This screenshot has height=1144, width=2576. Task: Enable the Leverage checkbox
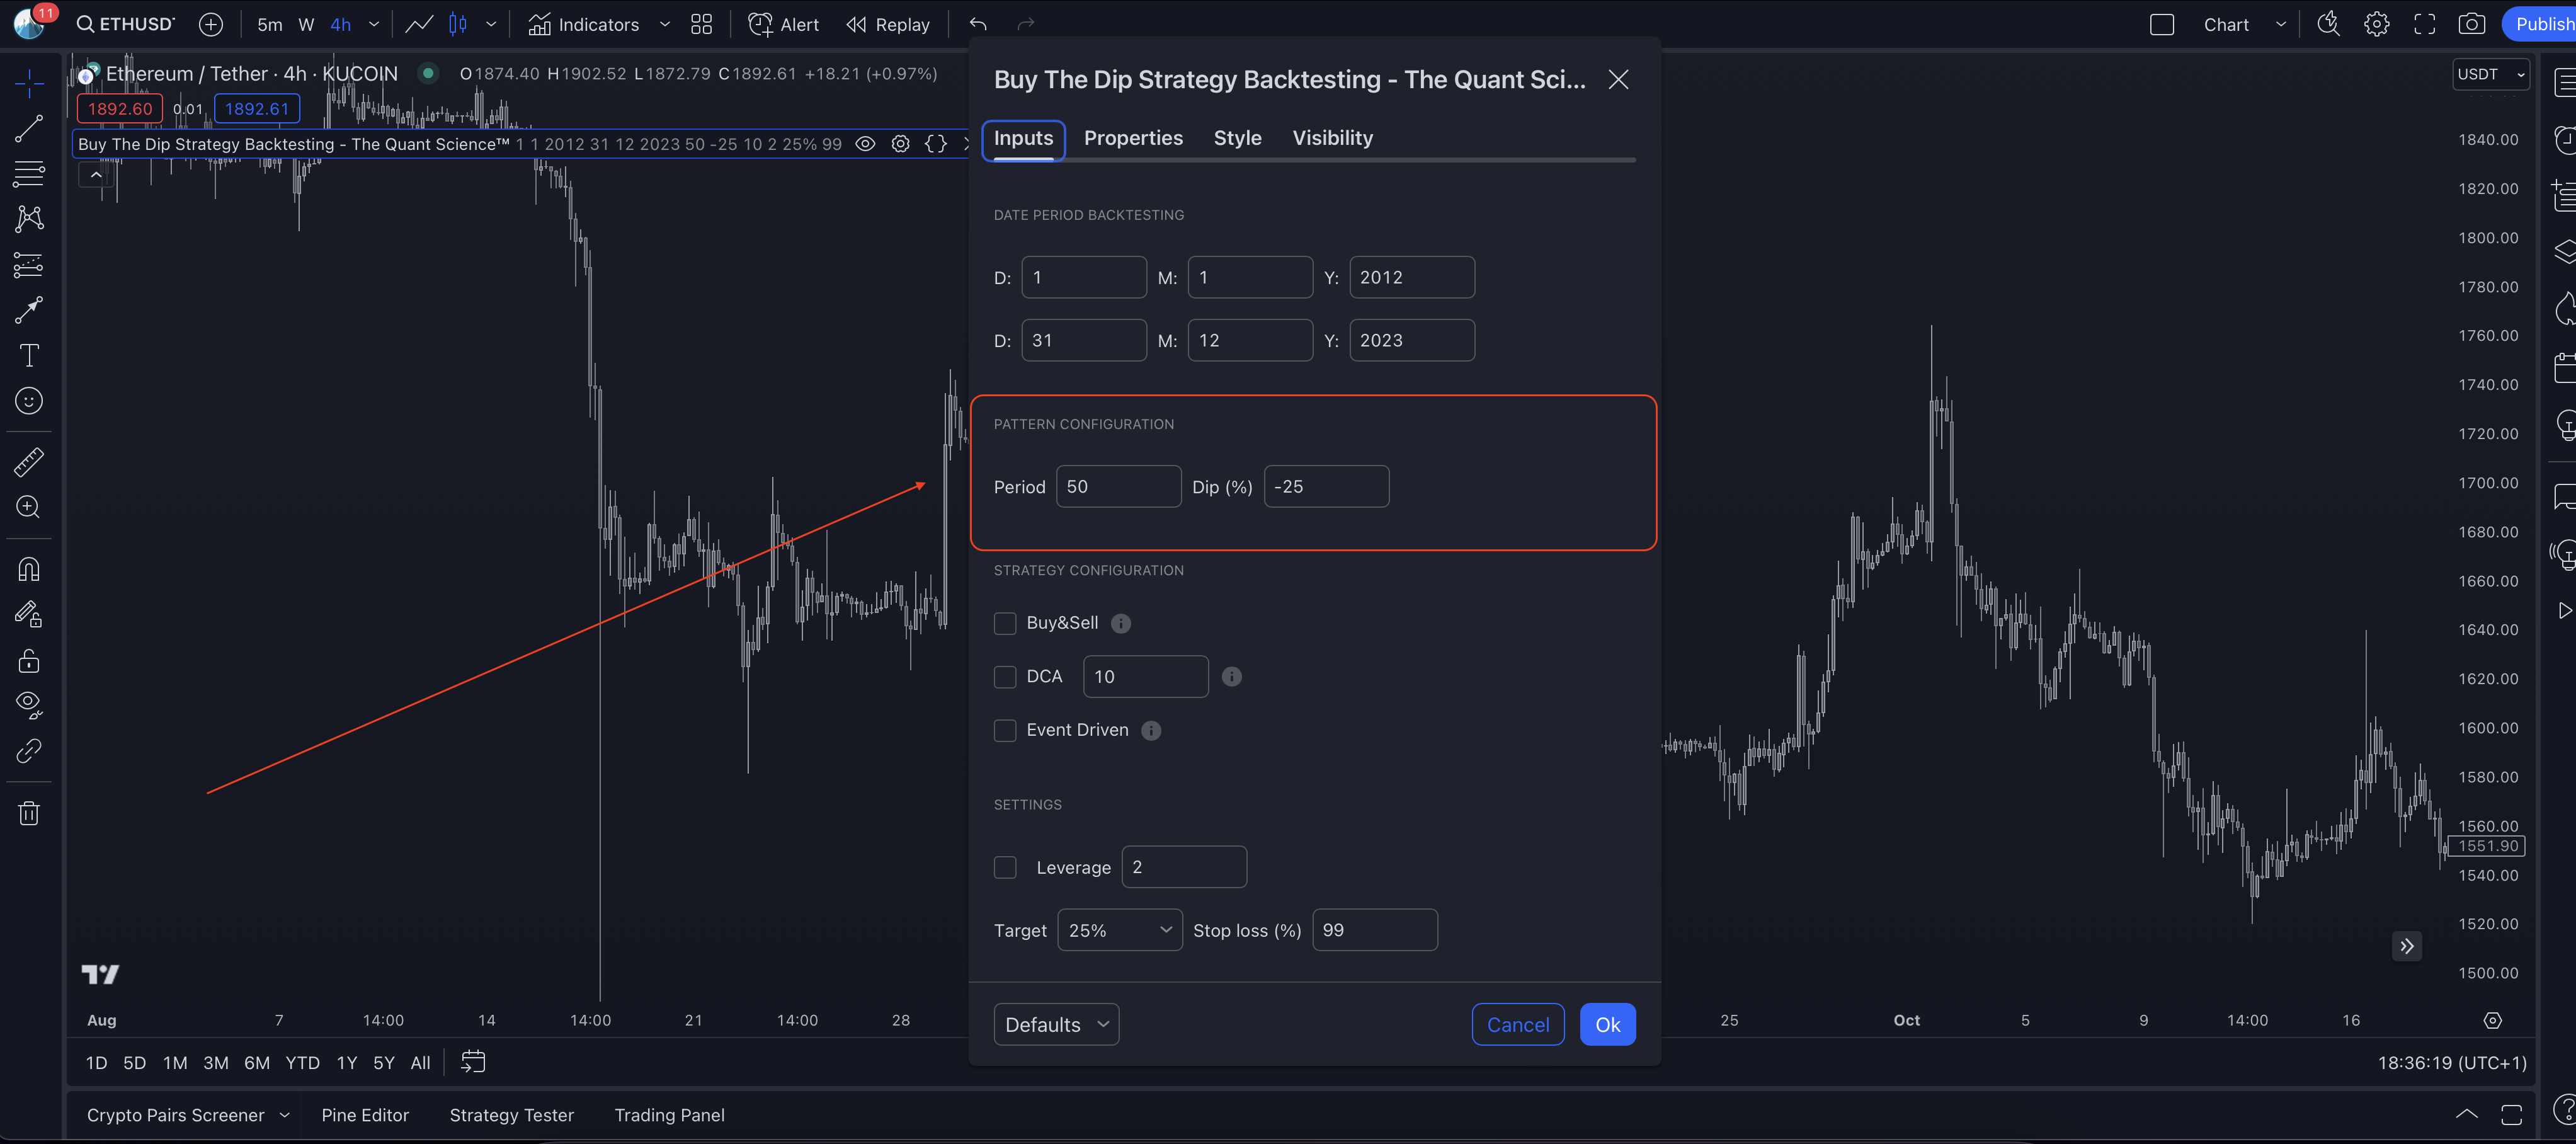tap(1005, 867)
